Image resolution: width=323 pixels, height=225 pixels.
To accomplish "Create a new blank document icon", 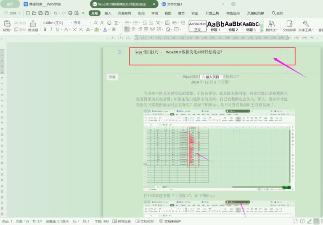I will click(28, 13).
